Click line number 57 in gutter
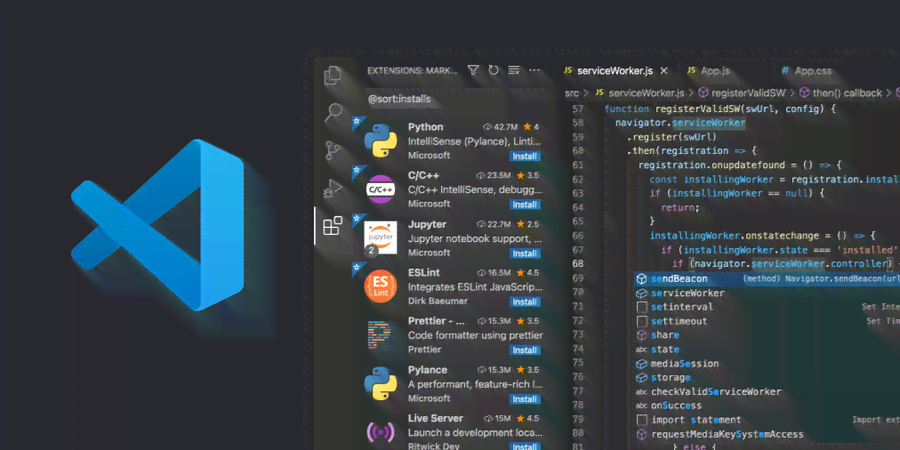The height and width of the screenshot is (450, 900). [577, 109]
